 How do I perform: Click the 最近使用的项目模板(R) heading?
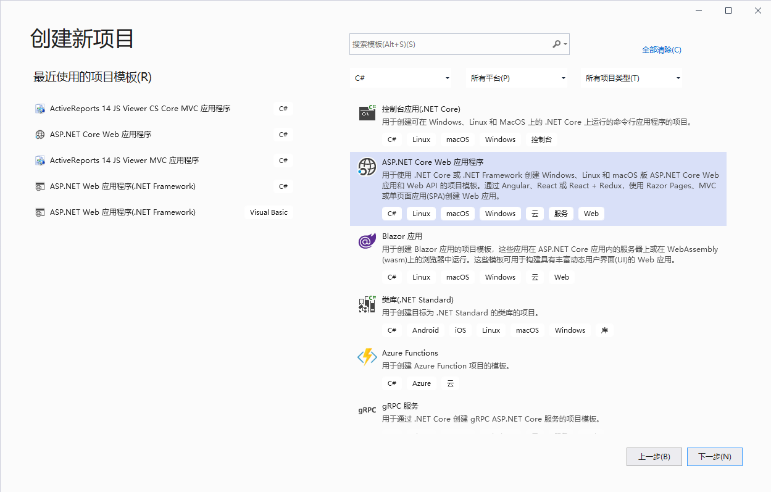click(x=93, y=77)
